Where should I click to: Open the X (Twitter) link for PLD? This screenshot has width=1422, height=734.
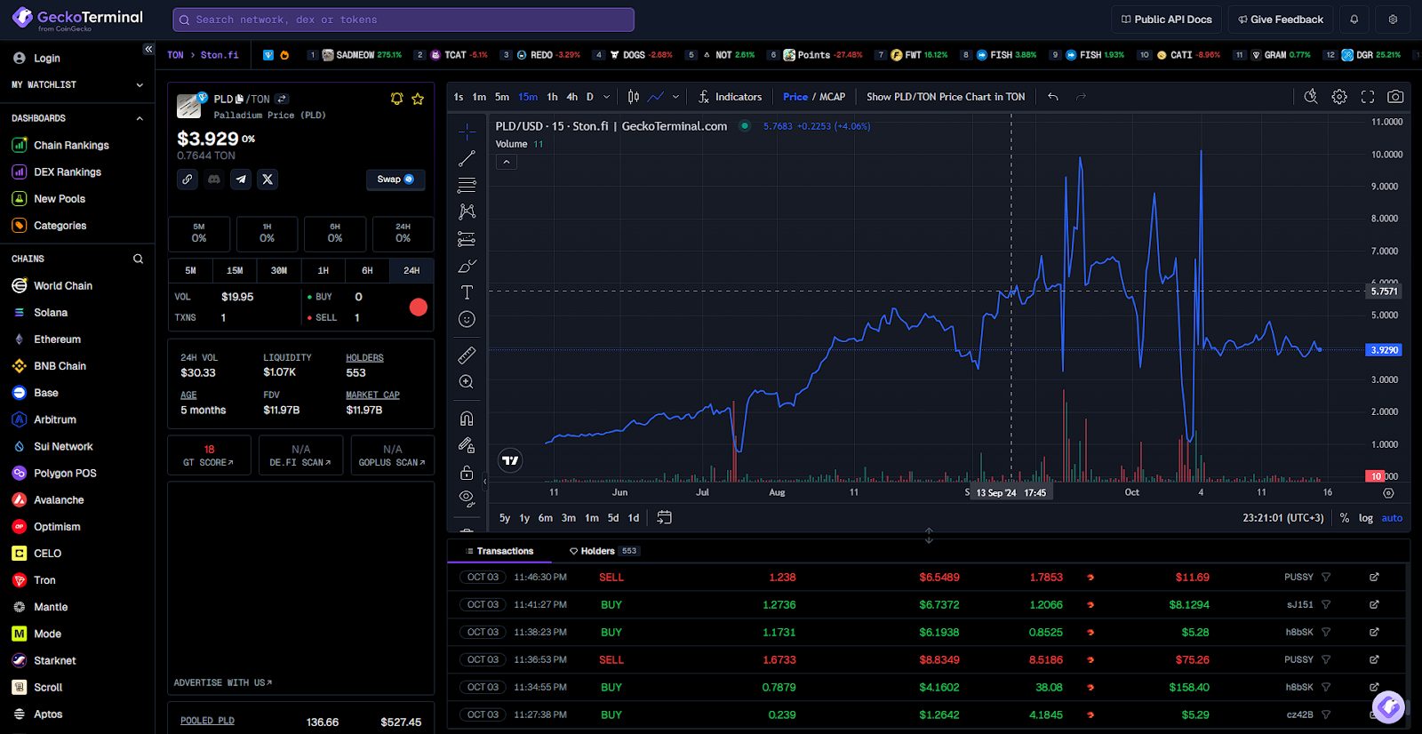point(268,180)
